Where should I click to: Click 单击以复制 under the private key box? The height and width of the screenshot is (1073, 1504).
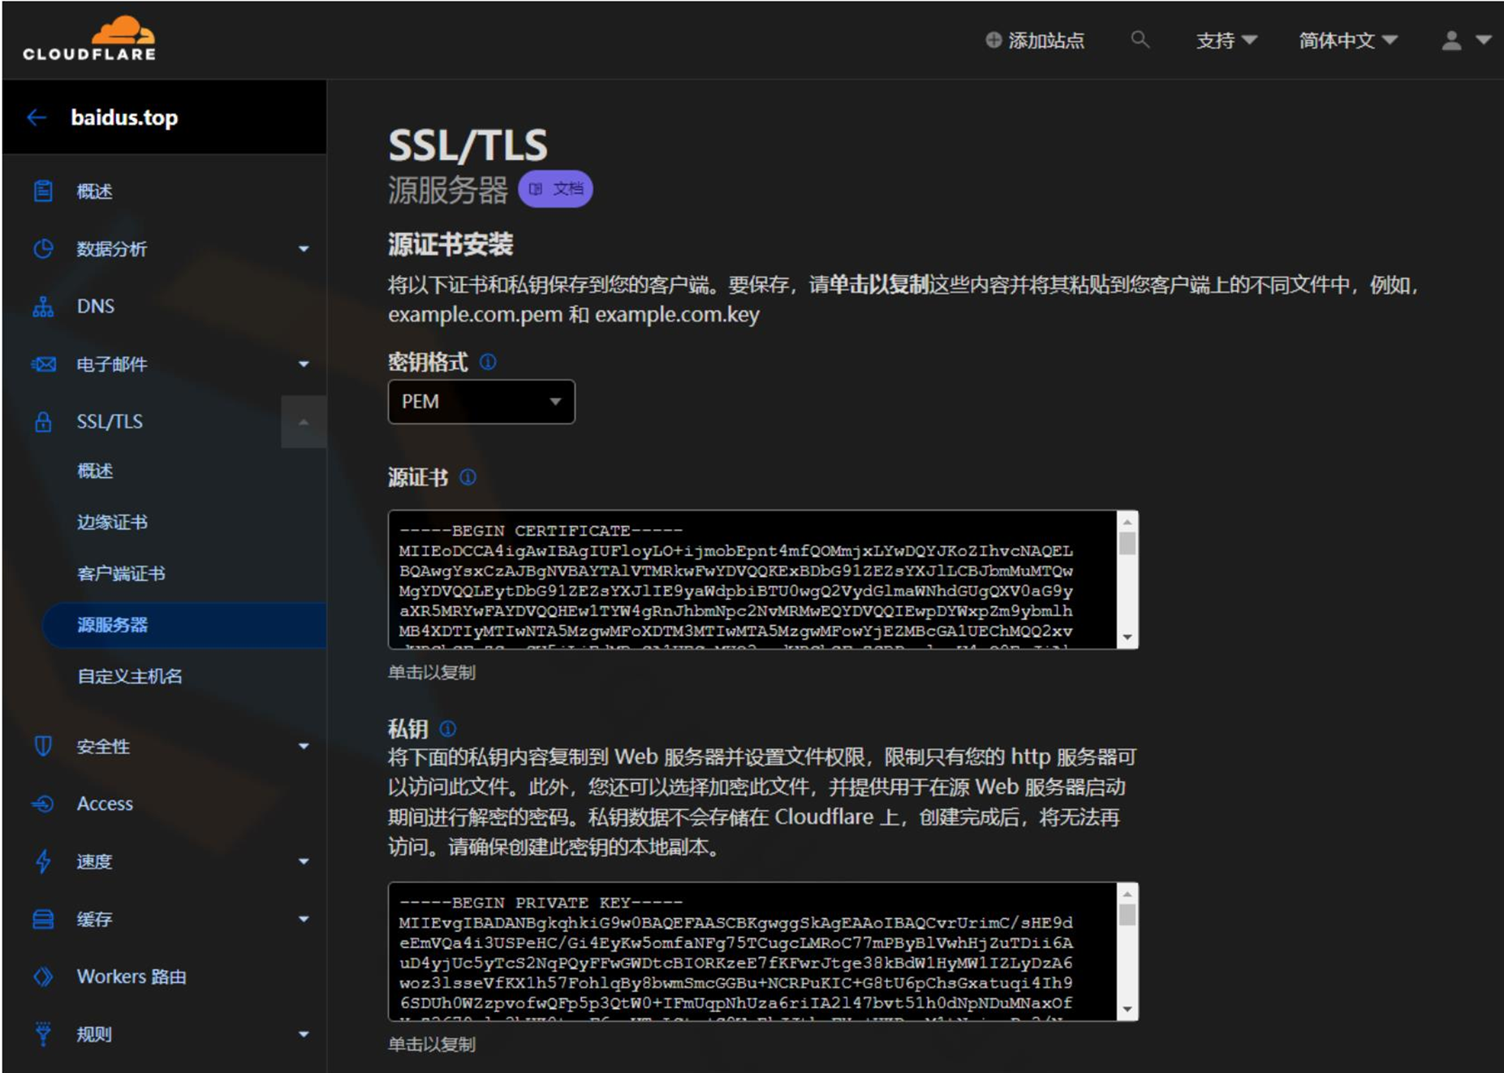[432, 1045]
